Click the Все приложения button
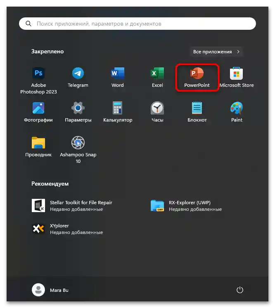The image size is (275, 308). point(216,52)
